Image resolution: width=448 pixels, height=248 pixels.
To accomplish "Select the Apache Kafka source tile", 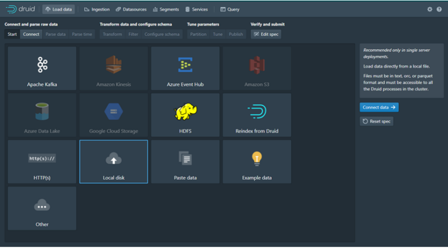I will click(42, 69).
